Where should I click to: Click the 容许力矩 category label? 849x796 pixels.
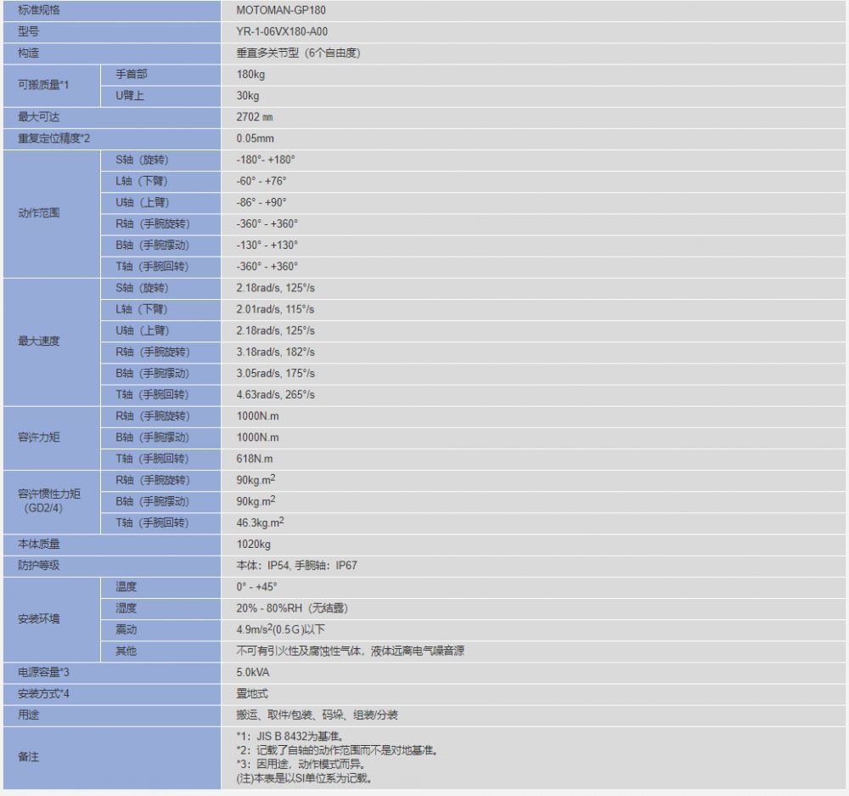tap(39, 438)
